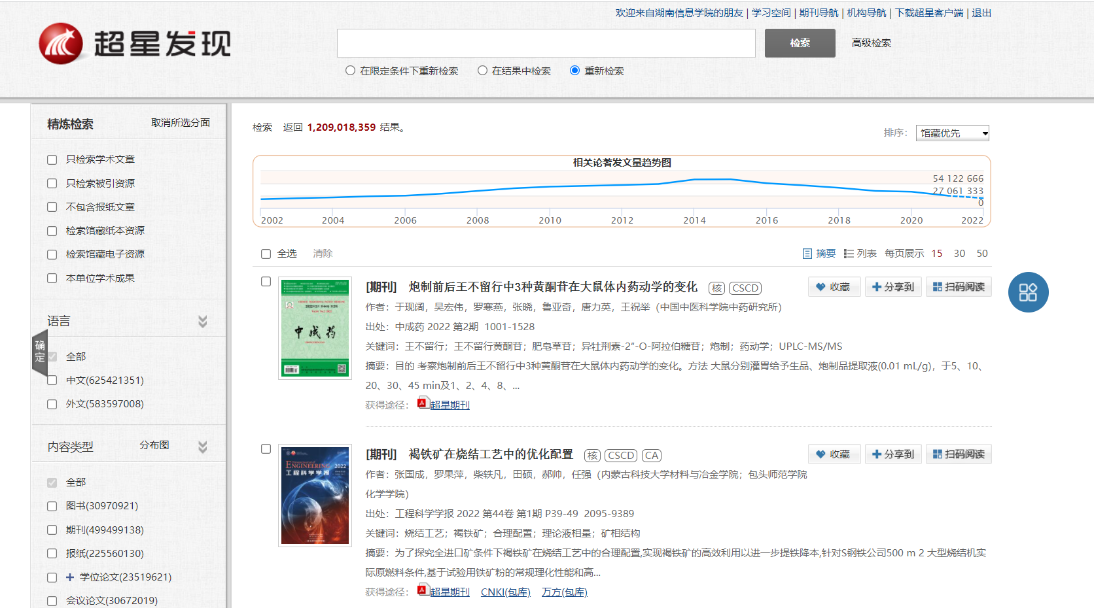Check 外文(583597008) language filter

coord(52,404)
